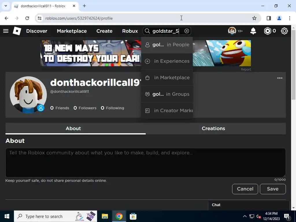View site information icon in address bar
Screen dimensions: 296x222
click(39, 18)
